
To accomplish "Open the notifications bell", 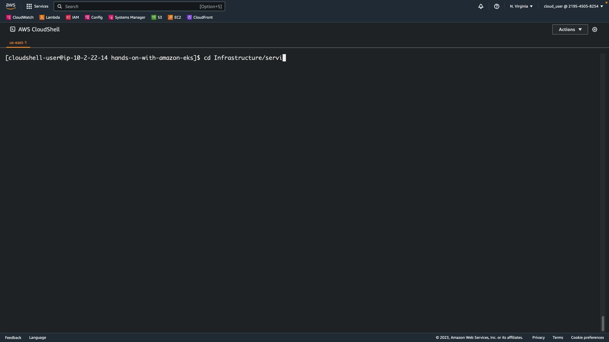I will click(x=481, y=6).
